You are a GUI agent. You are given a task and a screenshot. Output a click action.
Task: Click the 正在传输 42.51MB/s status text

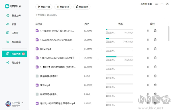(x=46, y=15)
